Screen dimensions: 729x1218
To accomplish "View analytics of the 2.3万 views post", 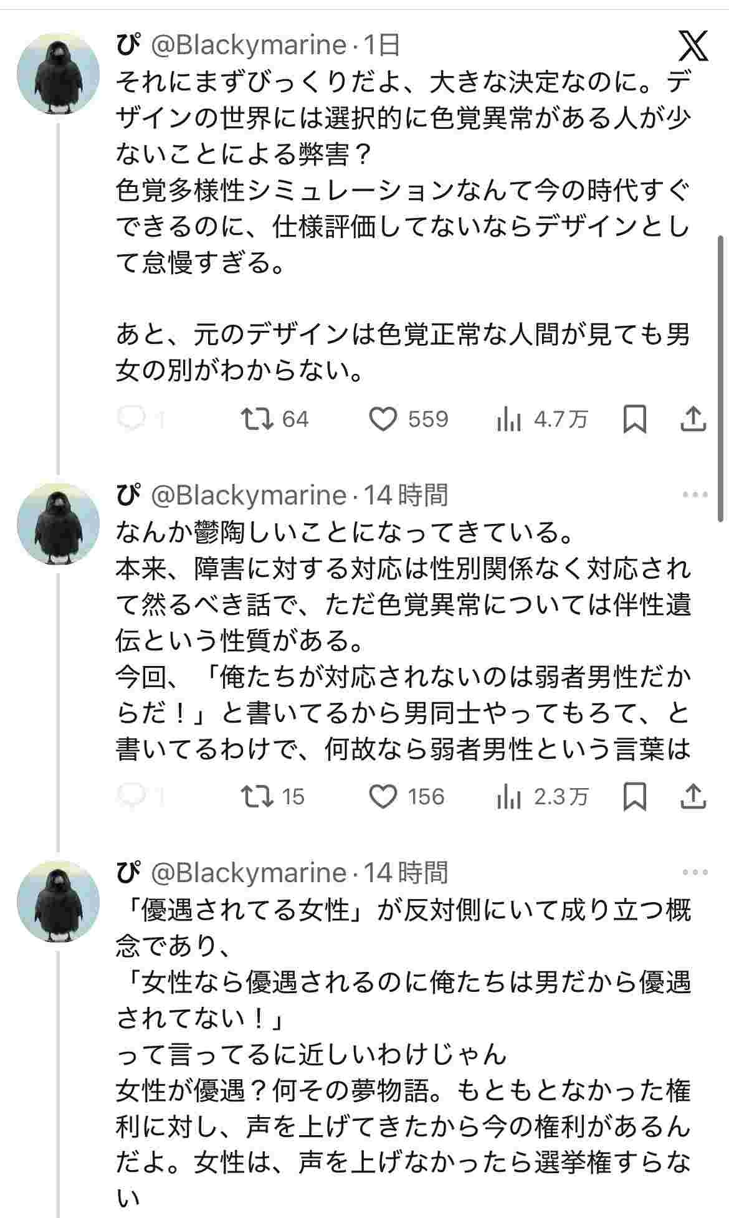I will pos(509,797).
